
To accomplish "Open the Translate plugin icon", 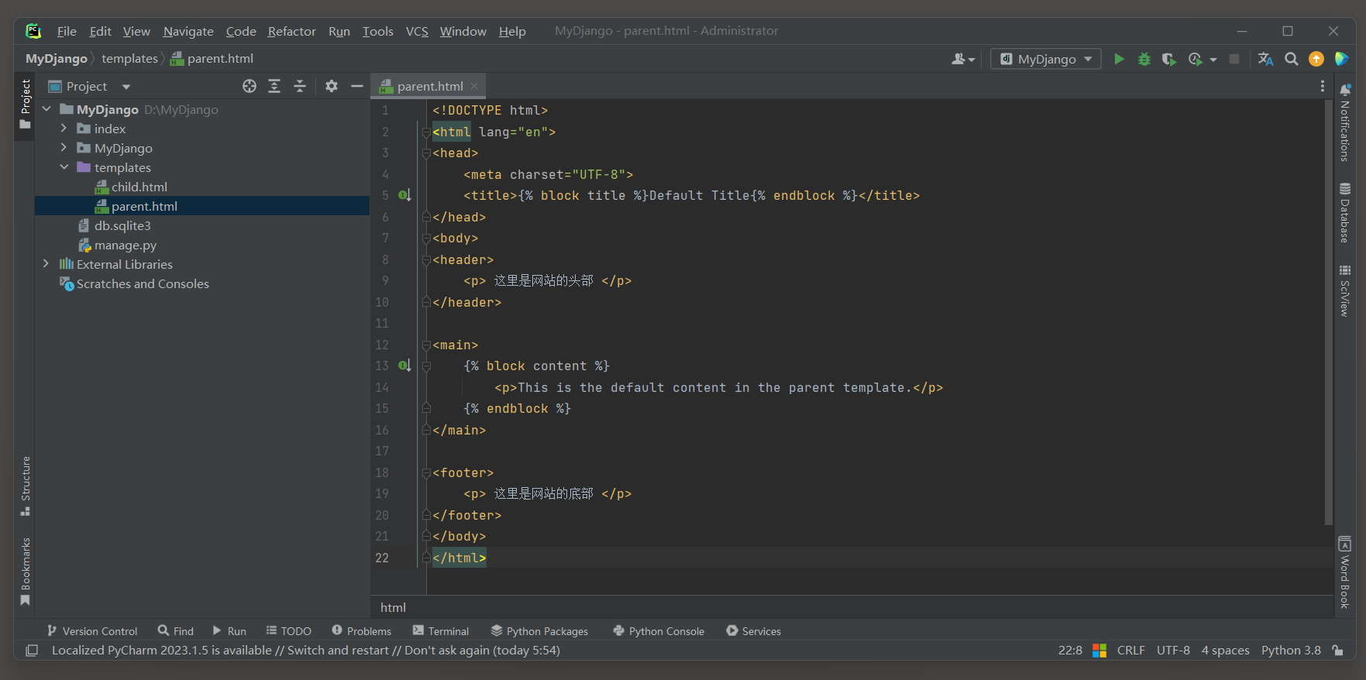I will [1266, 59].
